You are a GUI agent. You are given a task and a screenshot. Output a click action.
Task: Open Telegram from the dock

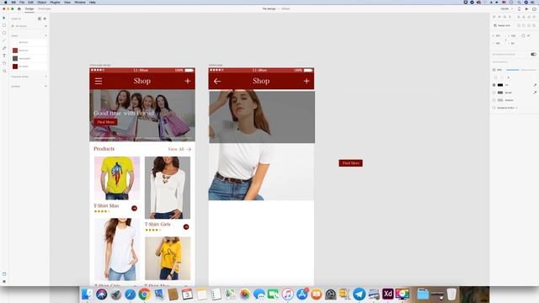pos(359,295)
